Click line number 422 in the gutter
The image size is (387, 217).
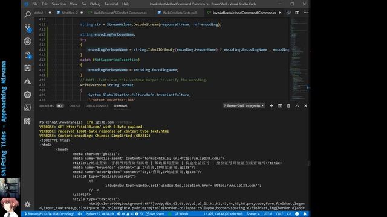click(42, 80)
